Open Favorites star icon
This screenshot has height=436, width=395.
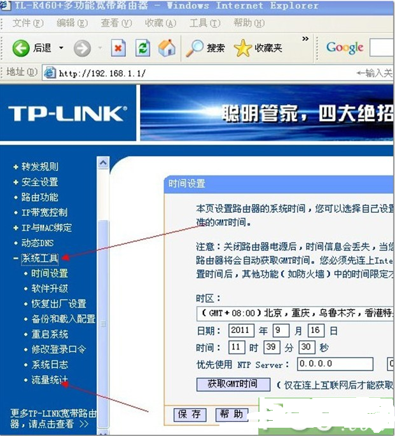point(243,48)
